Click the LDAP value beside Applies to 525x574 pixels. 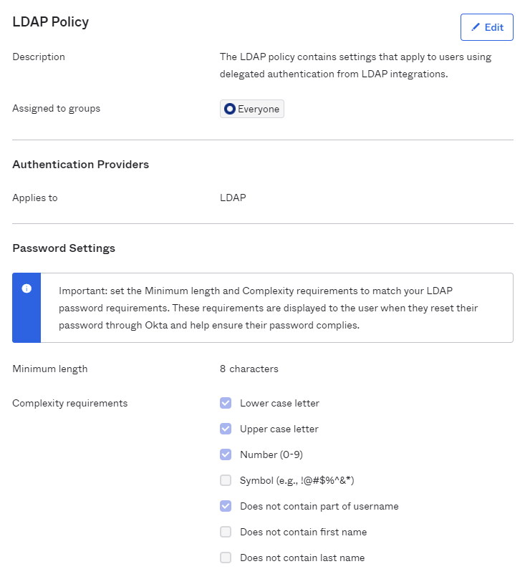(x=233, y=198)
